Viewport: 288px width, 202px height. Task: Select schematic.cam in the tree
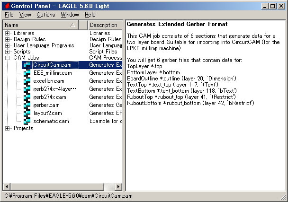coord(51,121)
